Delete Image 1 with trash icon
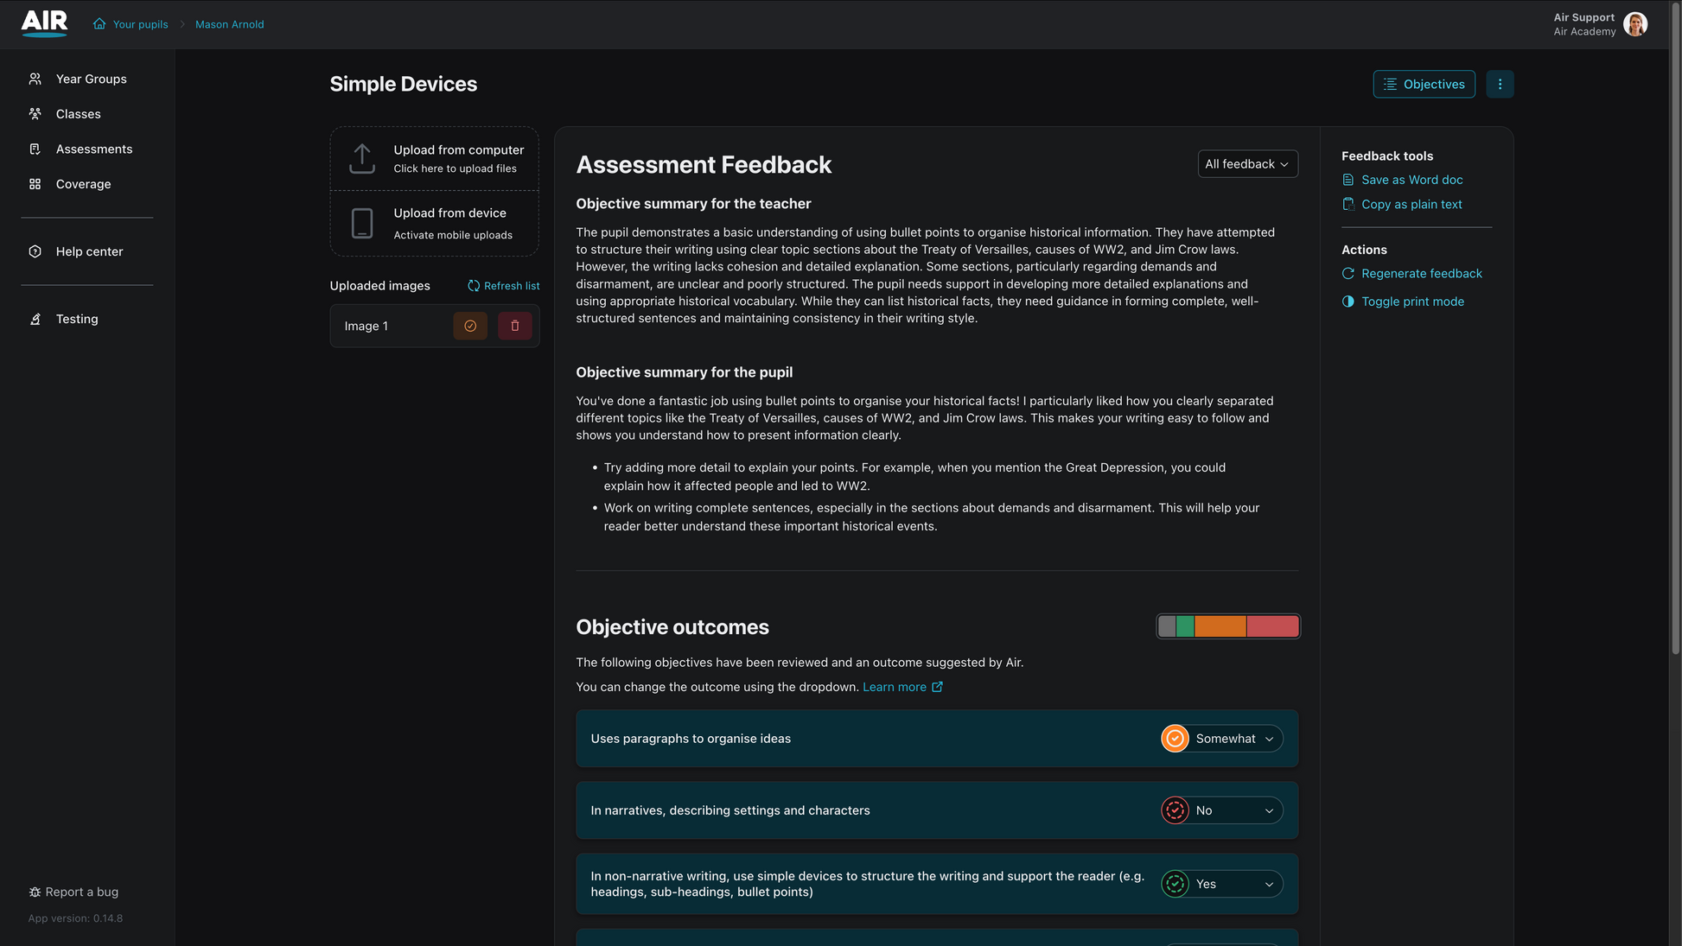 click(515, 326)
